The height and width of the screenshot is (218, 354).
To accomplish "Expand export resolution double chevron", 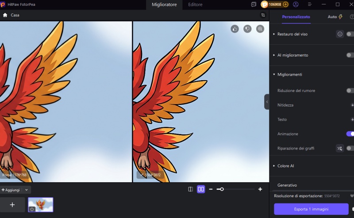I will point(352,195).
